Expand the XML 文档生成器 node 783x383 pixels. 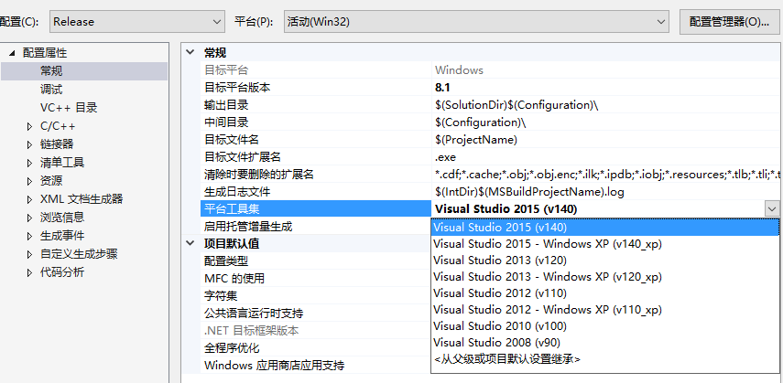pos(30,199)
